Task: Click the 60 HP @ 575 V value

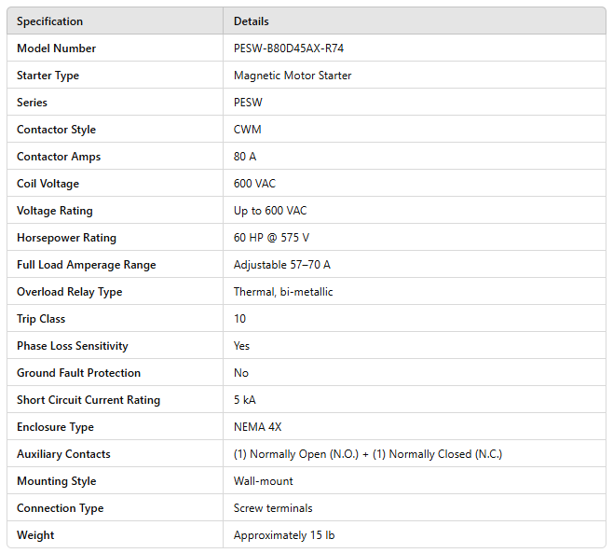Action: (271, 238)
